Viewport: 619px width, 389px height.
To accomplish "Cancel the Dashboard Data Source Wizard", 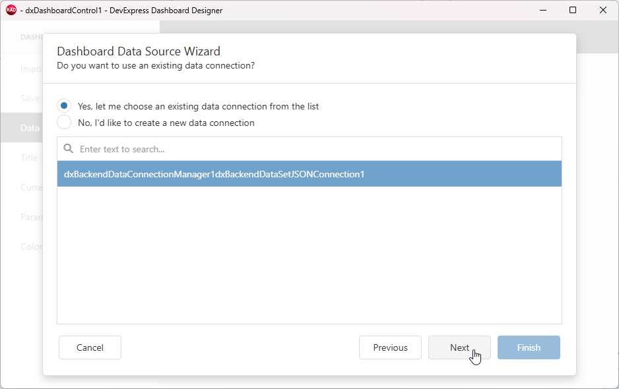I will [x=90, y=347].
